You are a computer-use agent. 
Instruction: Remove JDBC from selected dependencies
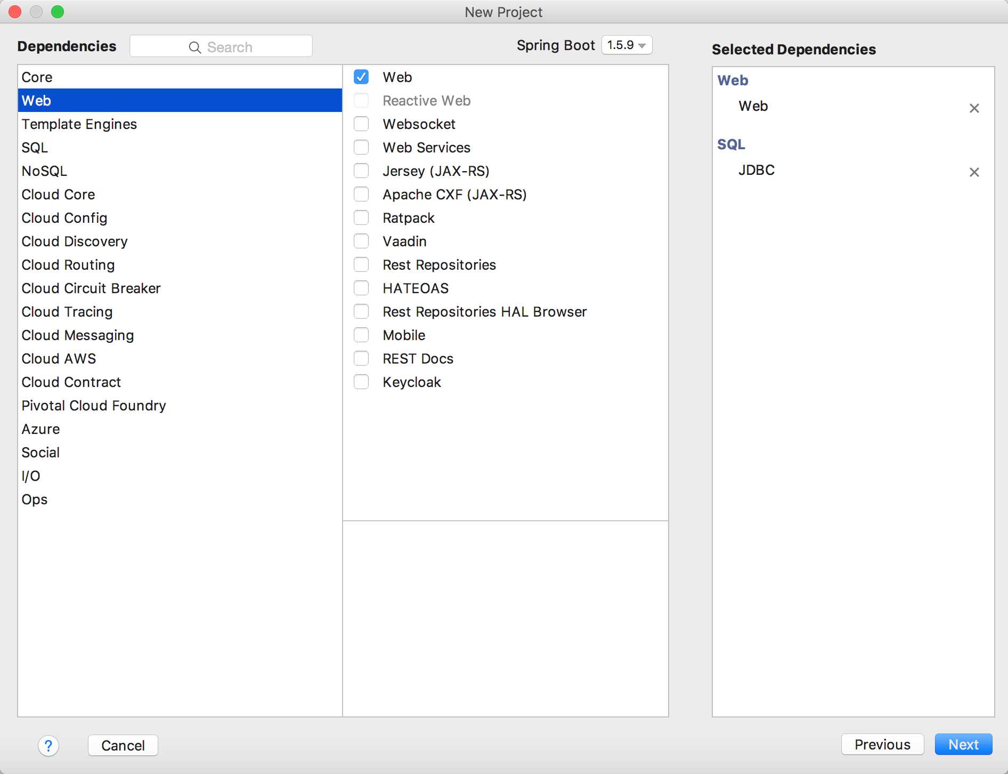coord(974,172)
